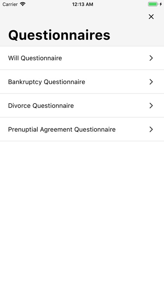Viewport: 164px width, 292px height.
Task: Click empty space inside the Bankruptcy Questionnaire row
Action: click(117, 82)
